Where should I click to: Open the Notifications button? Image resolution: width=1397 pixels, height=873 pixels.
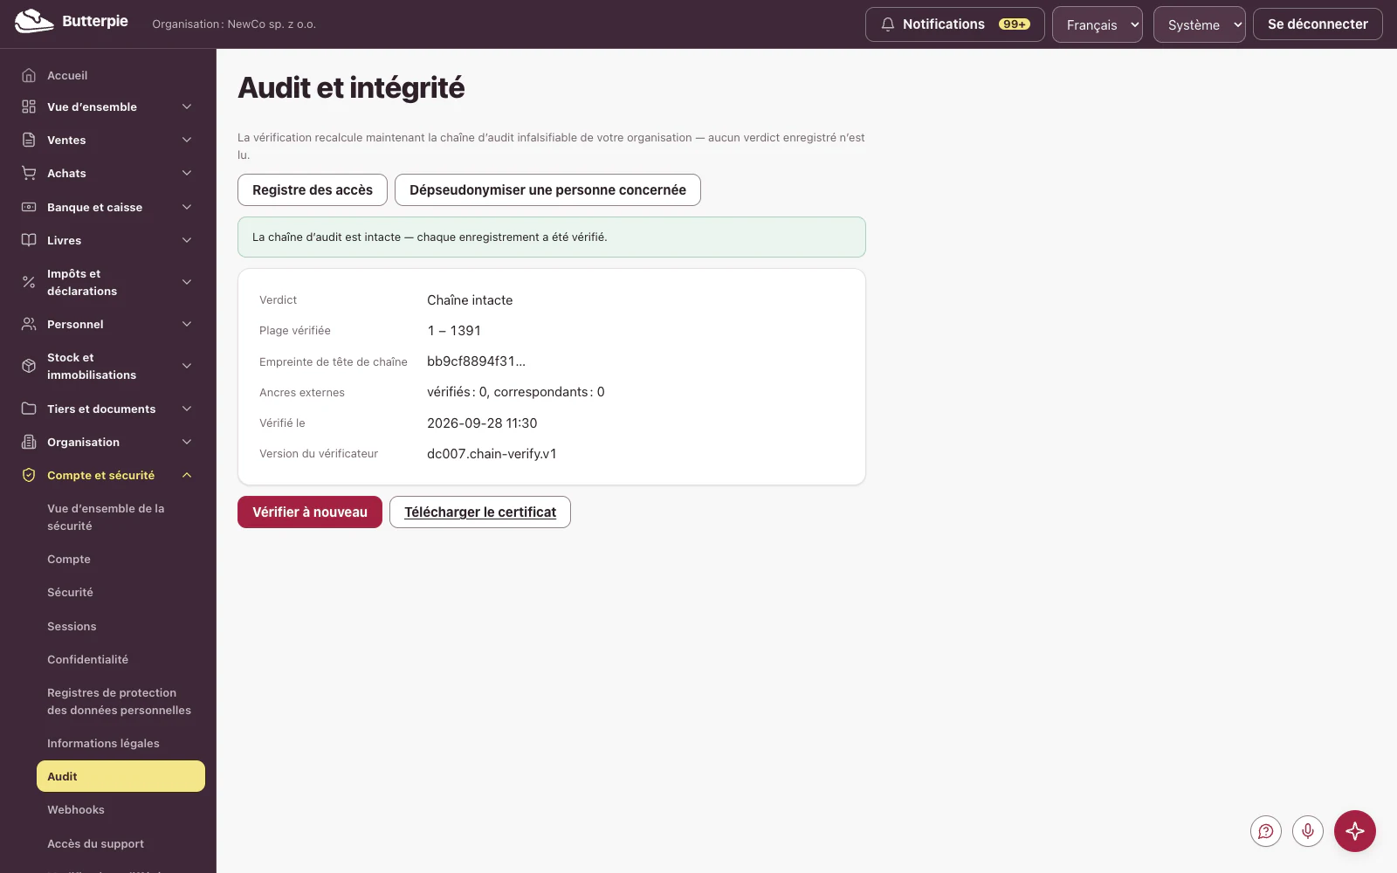point(954,24)
